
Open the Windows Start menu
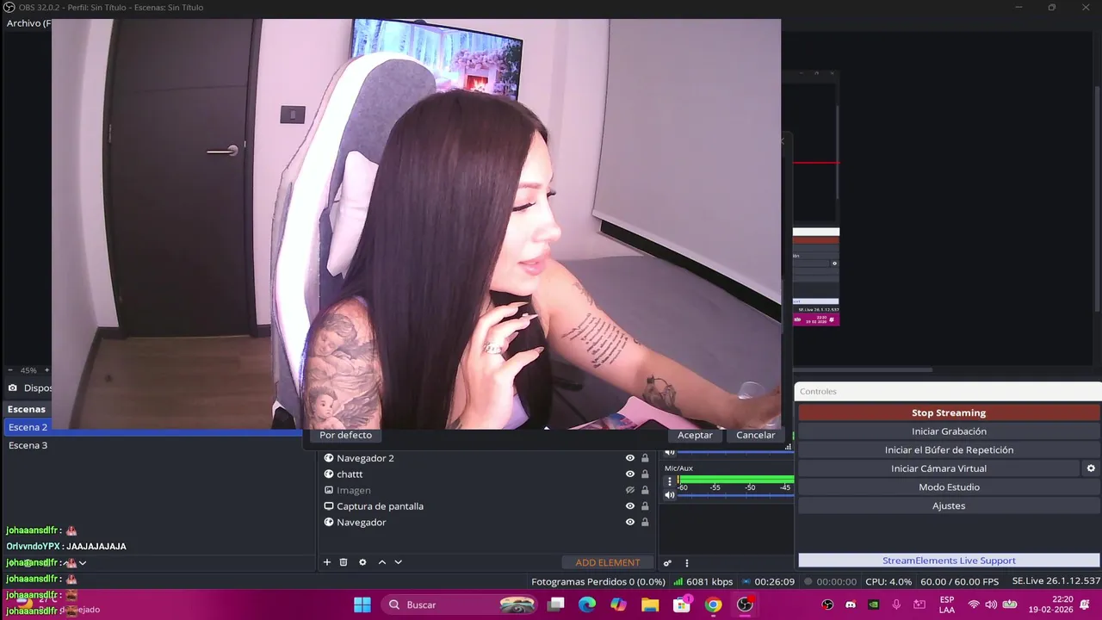[362, 604]
